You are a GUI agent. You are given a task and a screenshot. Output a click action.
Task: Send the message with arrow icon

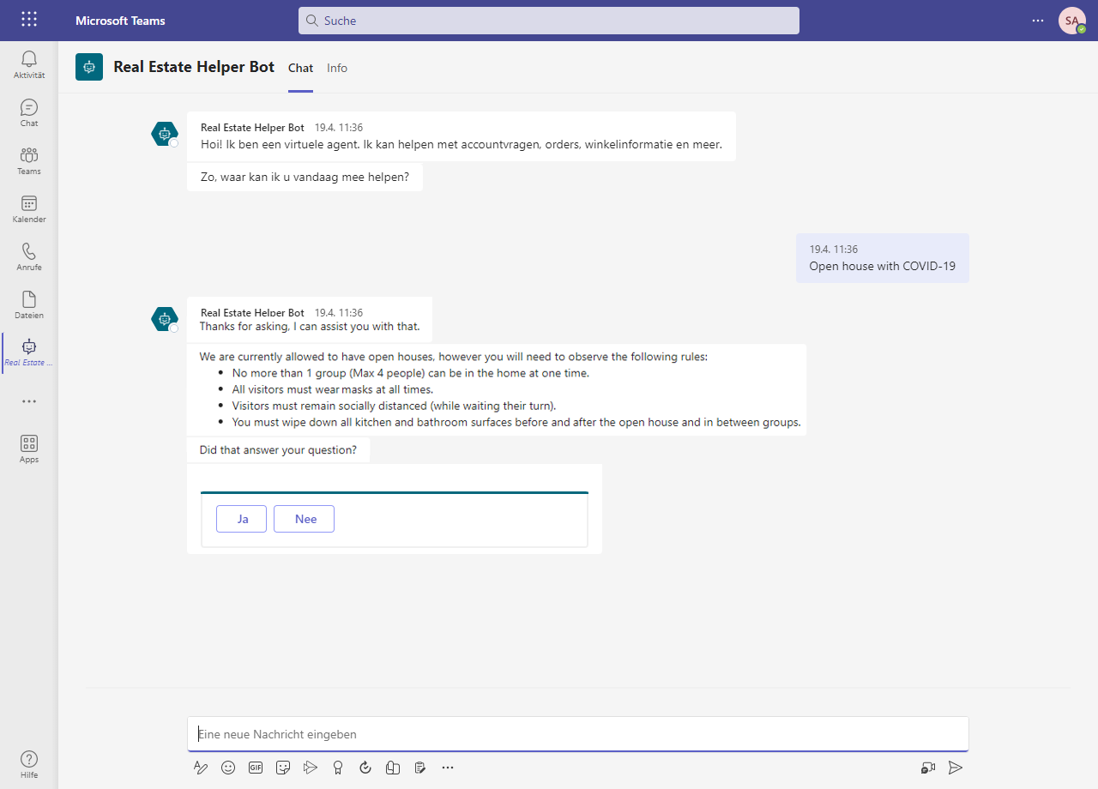click(x=956, y=768)
